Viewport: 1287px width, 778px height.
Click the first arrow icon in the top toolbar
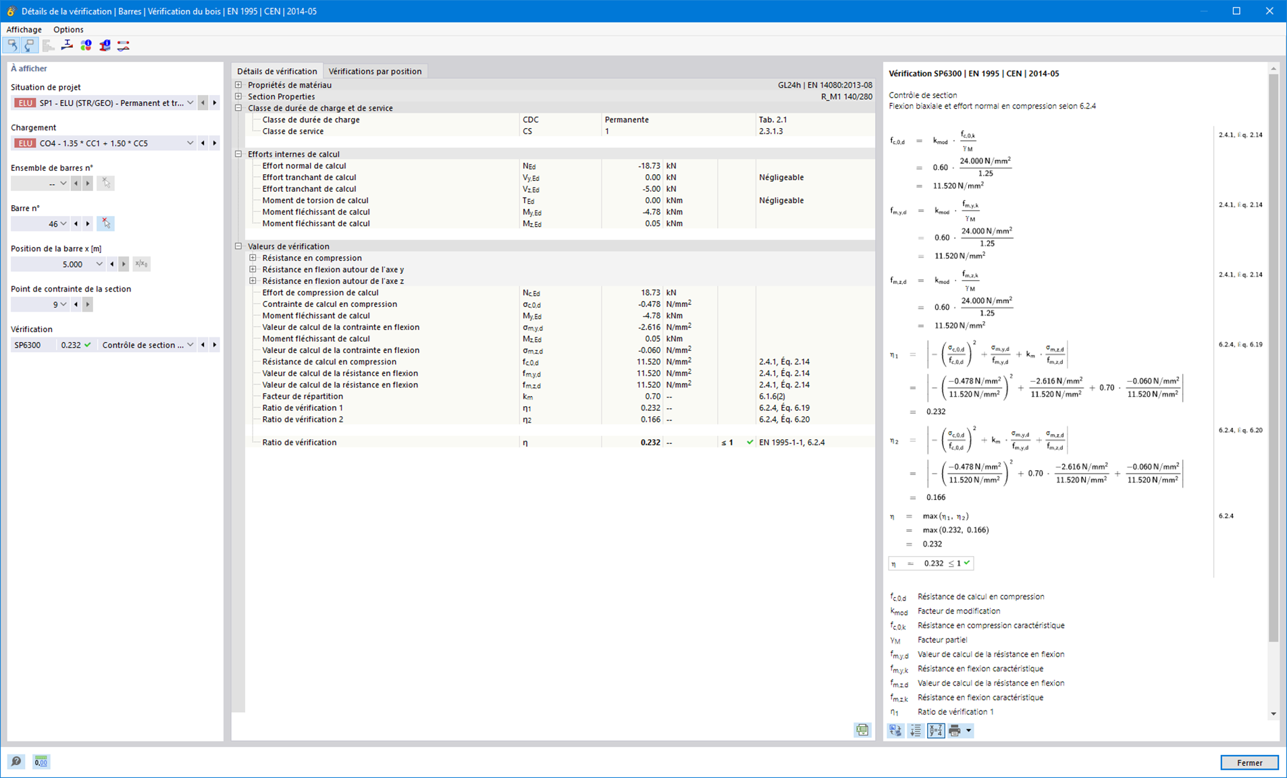(12, 45)
